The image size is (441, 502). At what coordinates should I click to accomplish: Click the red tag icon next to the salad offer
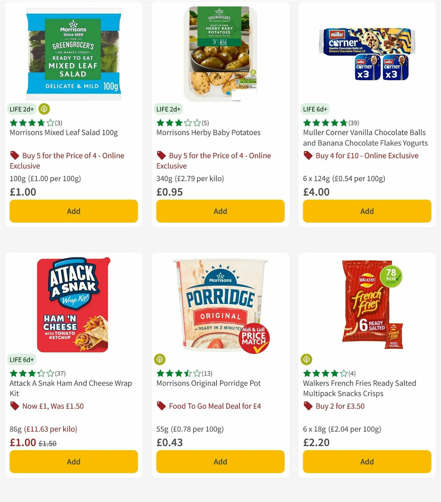(x=15, y=155)
